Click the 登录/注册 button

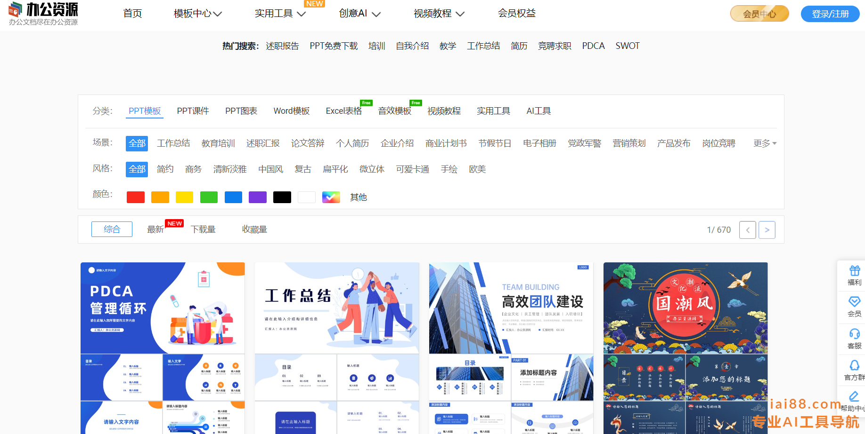830,14
